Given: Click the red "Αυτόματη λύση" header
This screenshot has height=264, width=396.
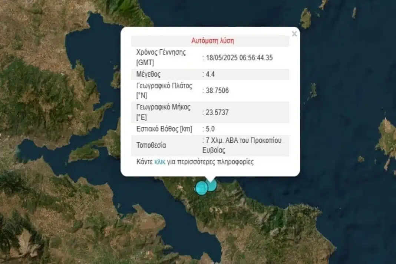Looking at the screenshot, I should coord(212,40).
